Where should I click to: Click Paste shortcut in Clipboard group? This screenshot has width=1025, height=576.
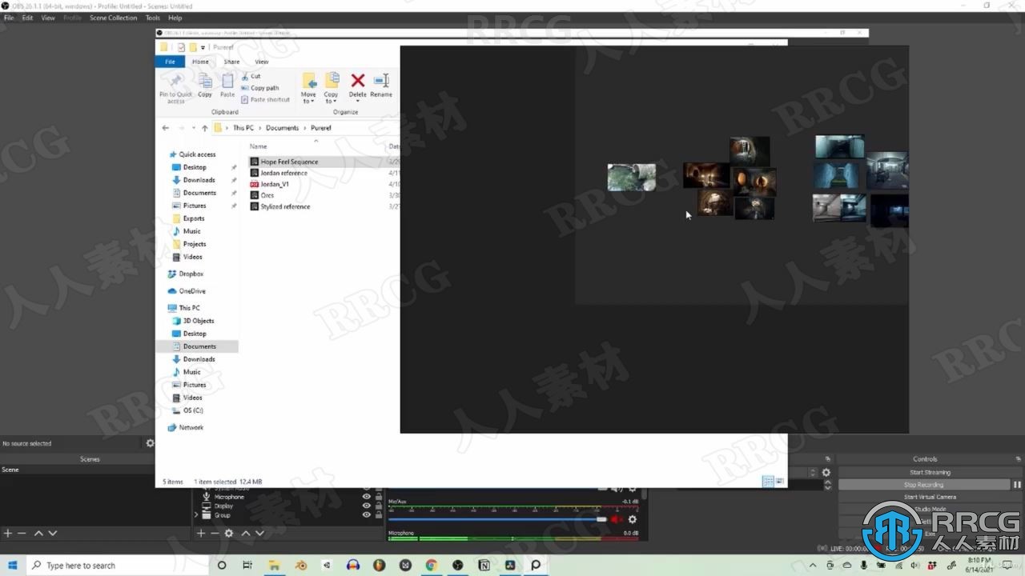266,100
